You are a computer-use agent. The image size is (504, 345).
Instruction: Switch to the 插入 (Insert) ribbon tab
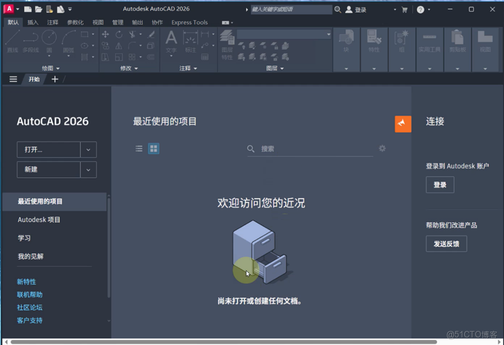(x=33, y=22)
